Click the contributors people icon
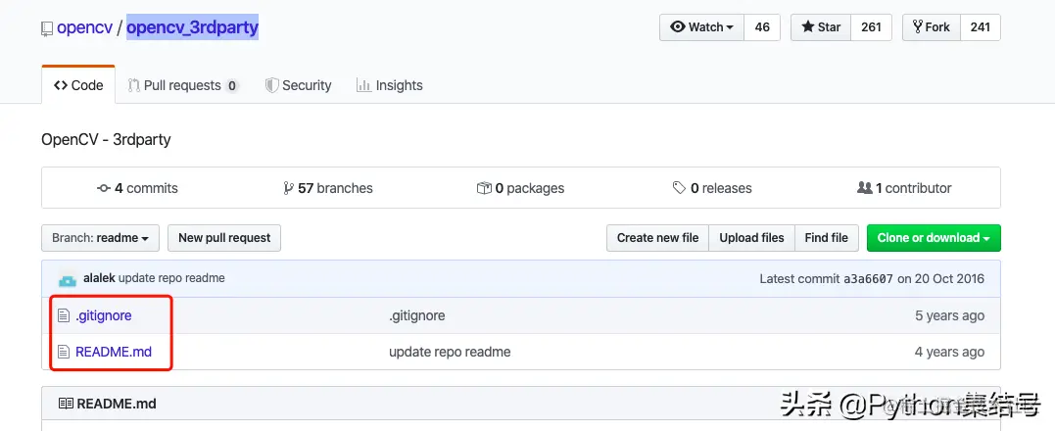 [x=865, y=188]
